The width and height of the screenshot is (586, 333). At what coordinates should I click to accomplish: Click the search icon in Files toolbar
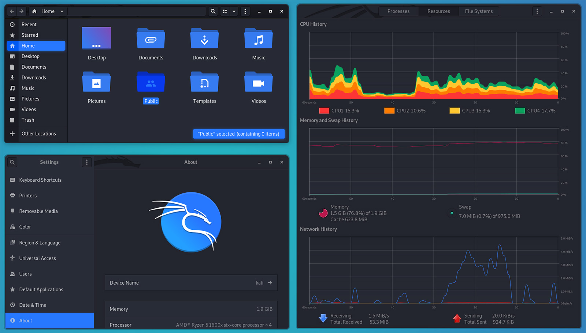coord(213,11)
